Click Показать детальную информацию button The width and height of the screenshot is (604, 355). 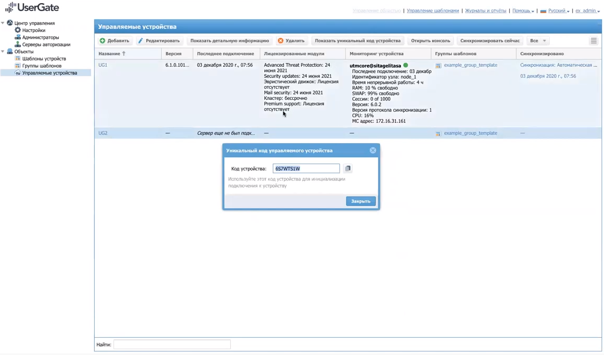[230, 40]
